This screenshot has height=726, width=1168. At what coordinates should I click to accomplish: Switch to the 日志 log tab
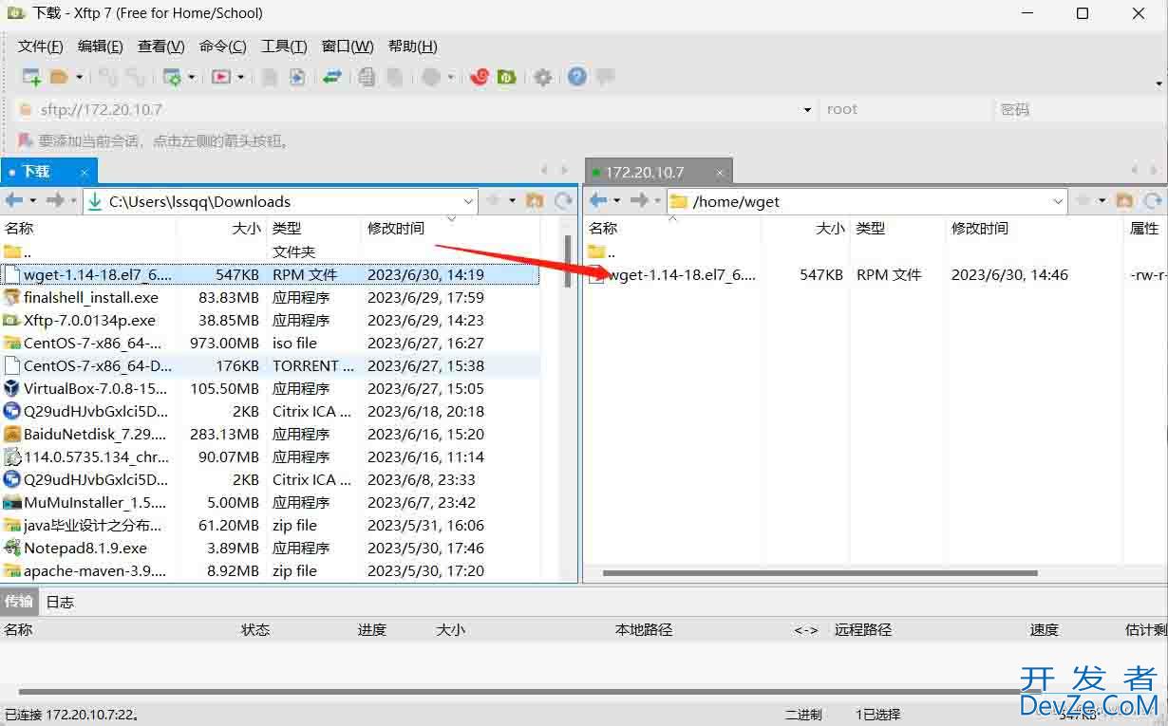pyautogui.click(x=60, y=602)
